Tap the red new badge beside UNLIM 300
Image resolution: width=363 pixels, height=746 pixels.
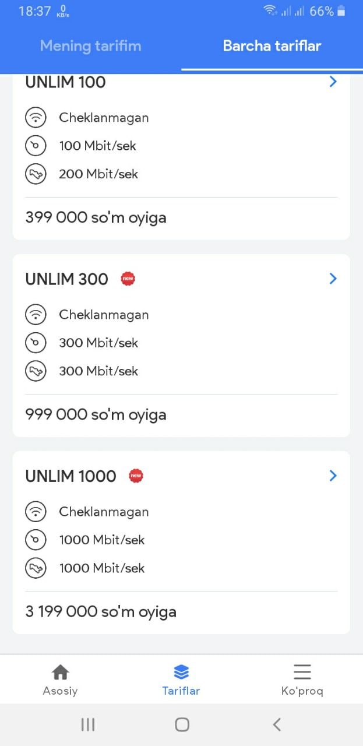coord(128,279)
